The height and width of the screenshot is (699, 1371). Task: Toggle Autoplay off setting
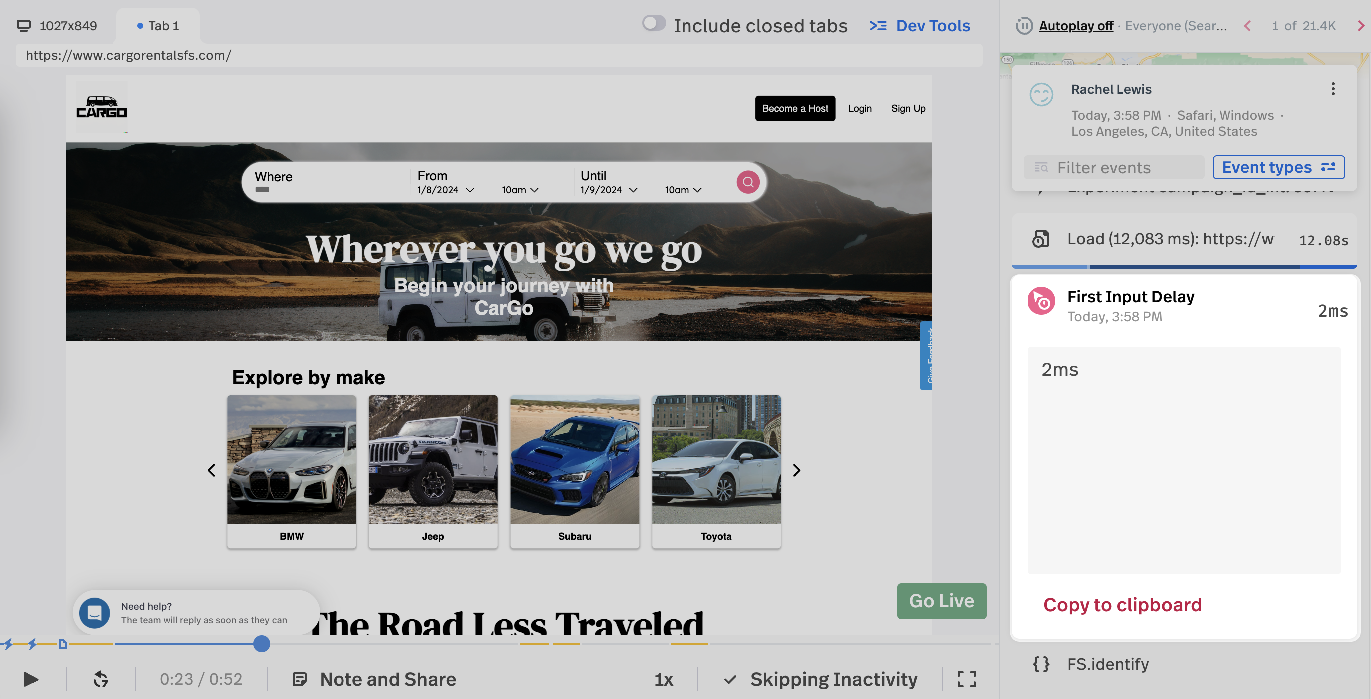tap(1075, 26)
